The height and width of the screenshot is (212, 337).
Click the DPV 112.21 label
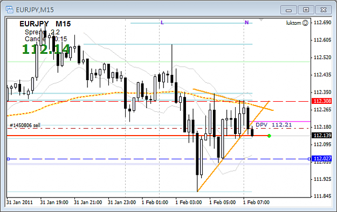273,125
